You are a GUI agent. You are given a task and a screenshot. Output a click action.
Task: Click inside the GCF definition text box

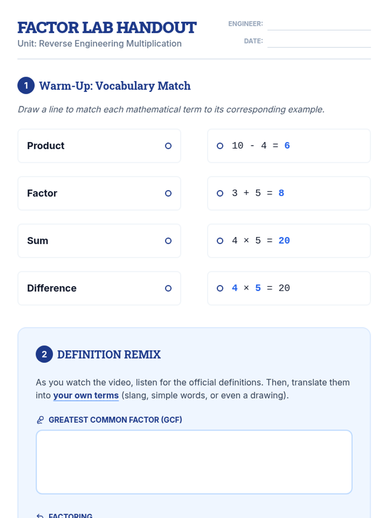pyautogui.click(x=194, y=462)
